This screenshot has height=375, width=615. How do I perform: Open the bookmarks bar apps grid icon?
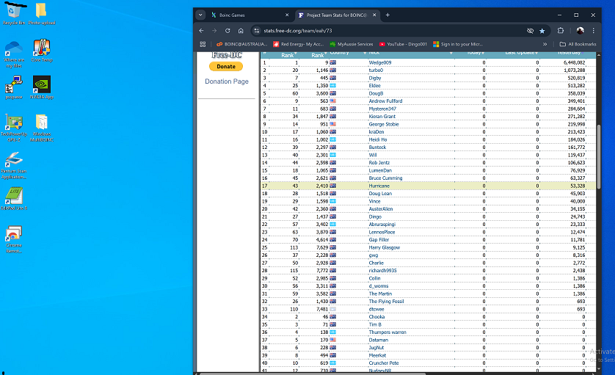click(203, 44)
